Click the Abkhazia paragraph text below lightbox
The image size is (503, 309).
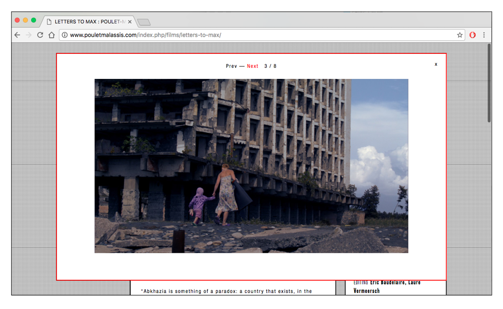pos(227,291)
